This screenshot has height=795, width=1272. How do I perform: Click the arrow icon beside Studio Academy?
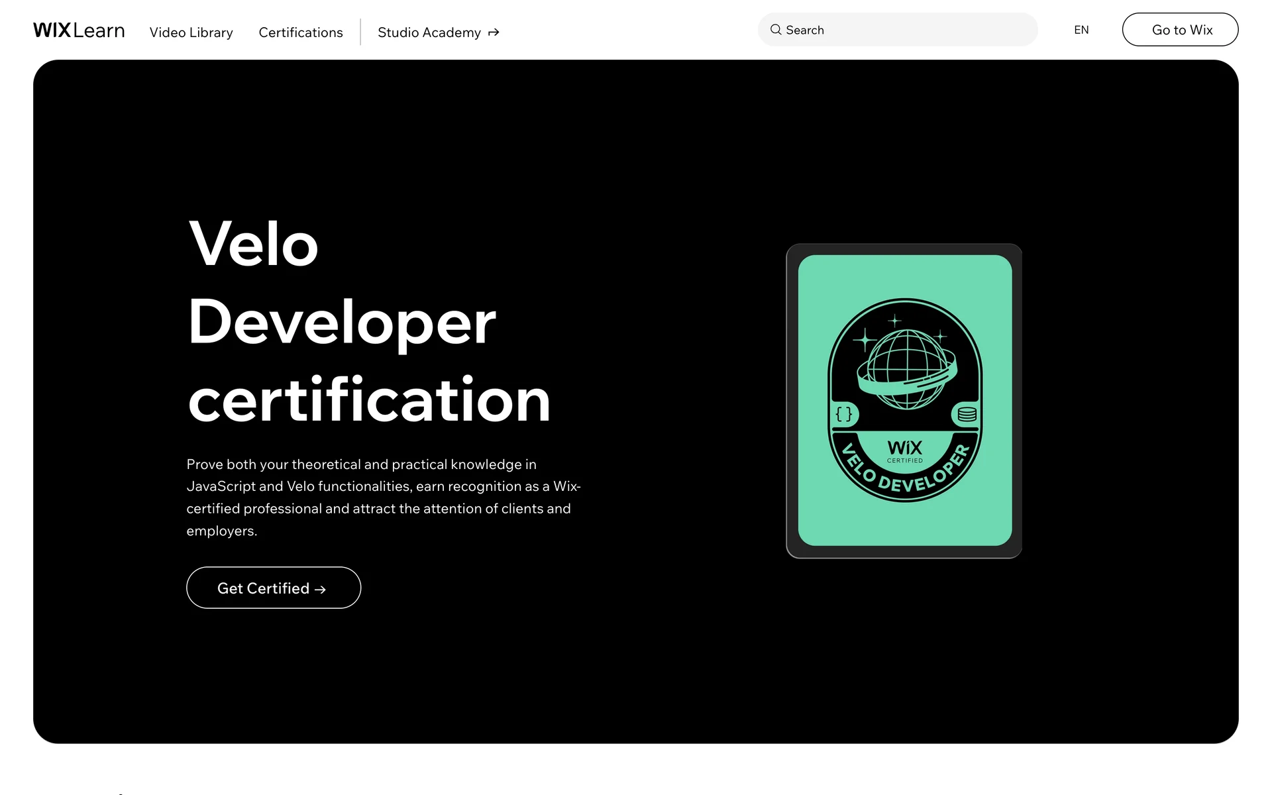(x=494, y=32)
